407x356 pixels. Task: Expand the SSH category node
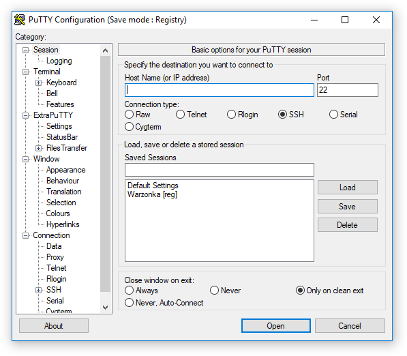[38, 290]
